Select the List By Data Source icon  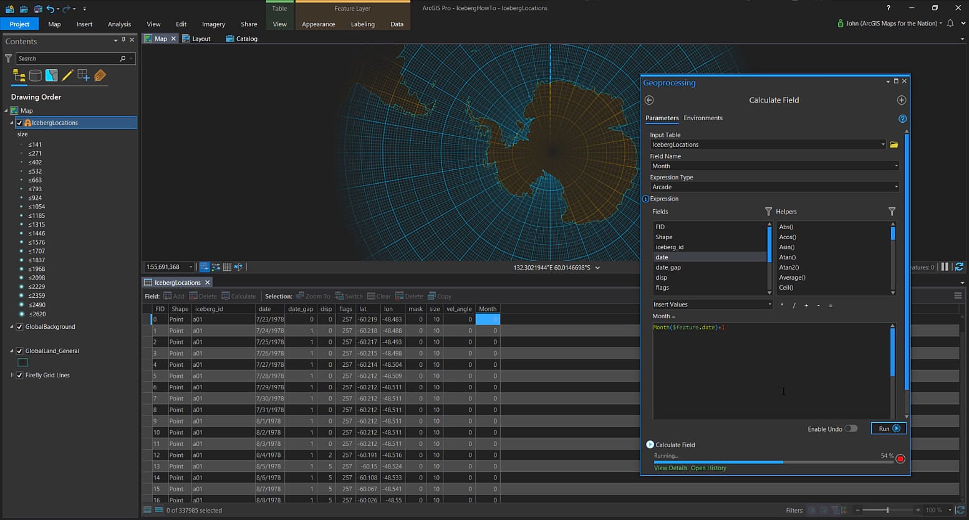coord(36,76)
